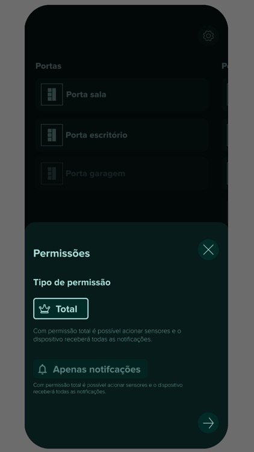Click the description under Apenas notifcações

pyautogui.click(x=108, y=388)
